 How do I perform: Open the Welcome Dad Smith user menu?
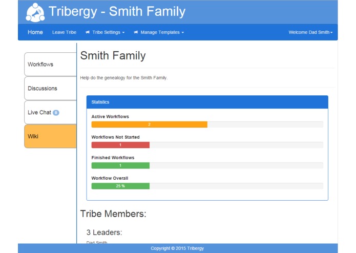click(x=310, y=32)
